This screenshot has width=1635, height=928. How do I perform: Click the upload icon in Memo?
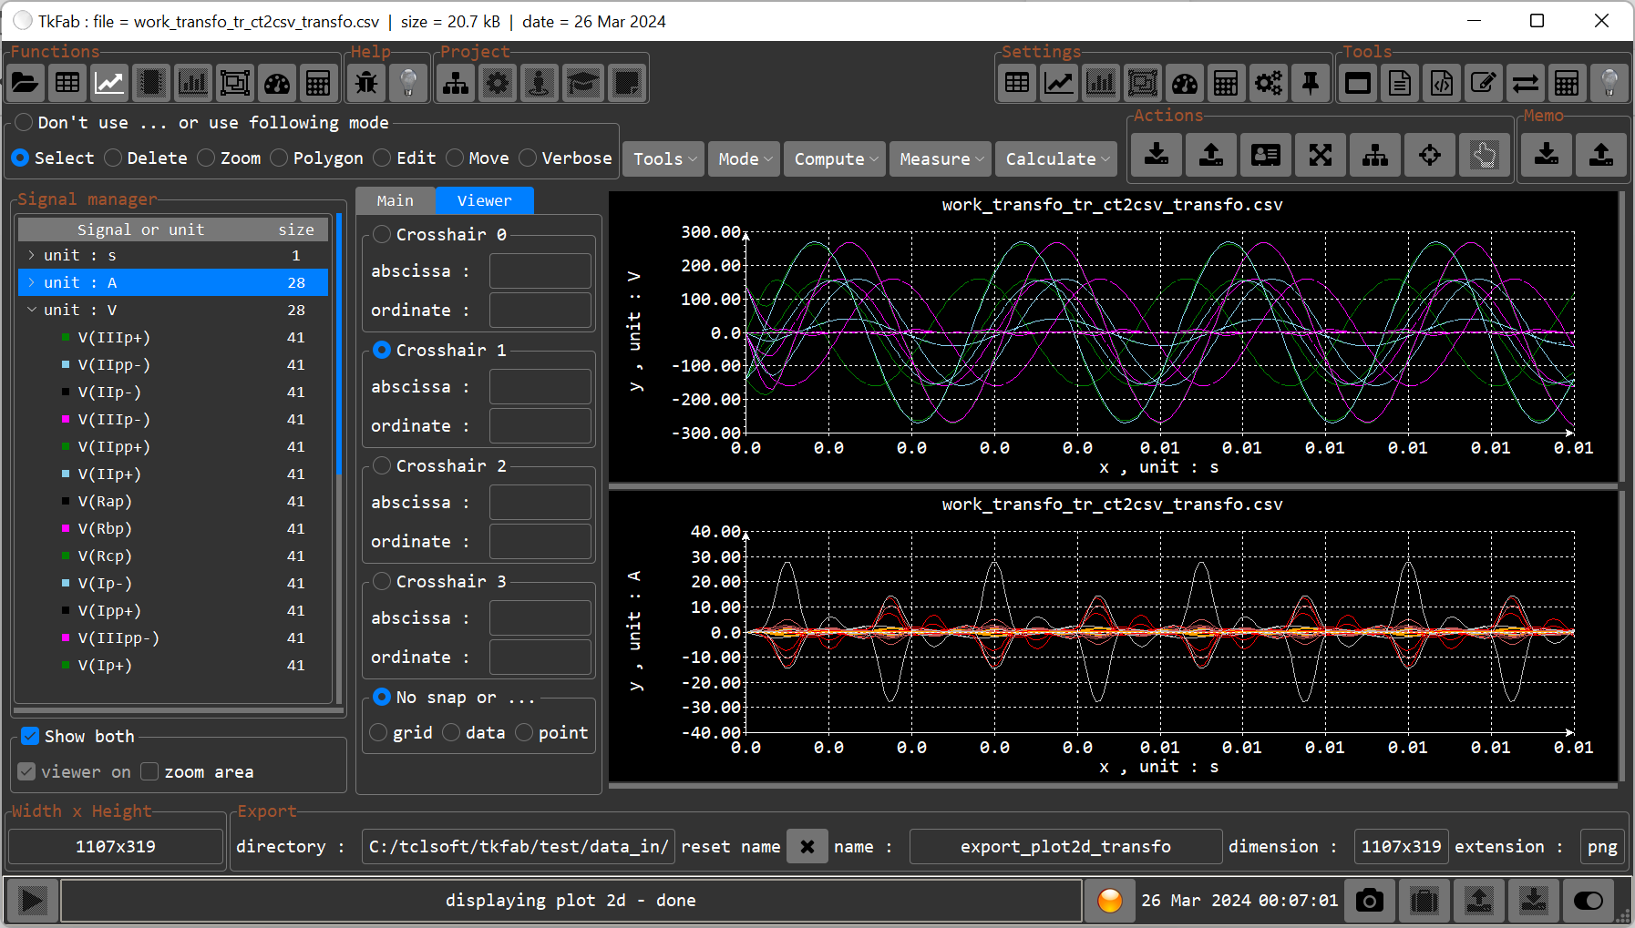(x=1601, y=155)
